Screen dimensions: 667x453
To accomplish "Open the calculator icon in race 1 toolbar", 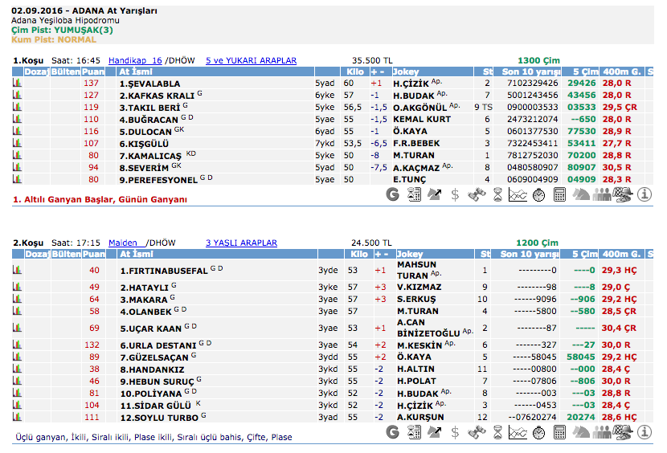I will click(560, 194).
